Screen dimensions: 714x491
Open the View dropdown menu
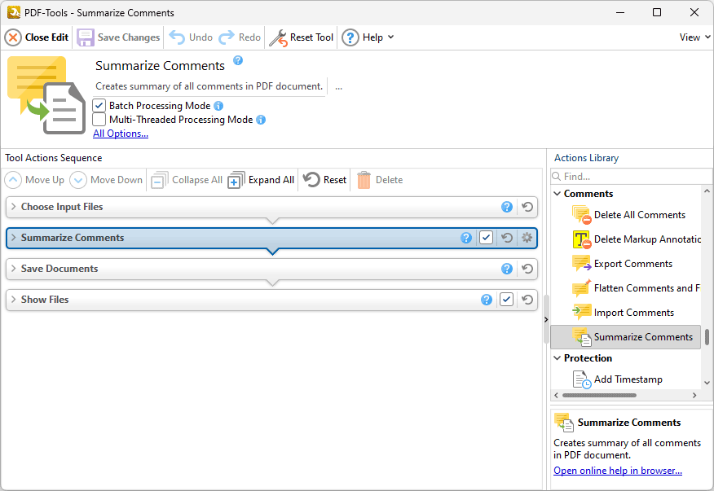(695, 37)
